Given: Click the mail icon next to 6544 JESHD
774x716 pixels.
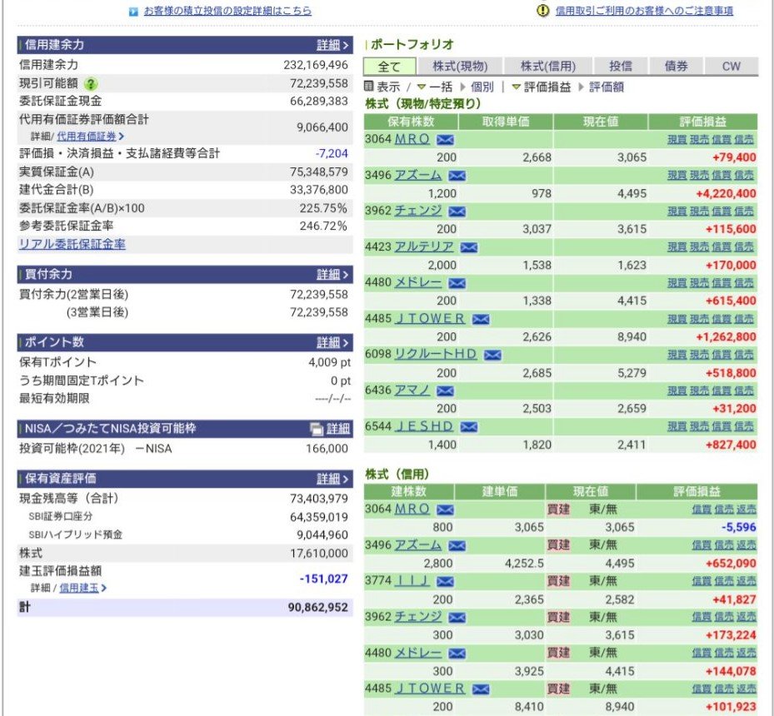Looking at the screenshot, I should 468,426.
